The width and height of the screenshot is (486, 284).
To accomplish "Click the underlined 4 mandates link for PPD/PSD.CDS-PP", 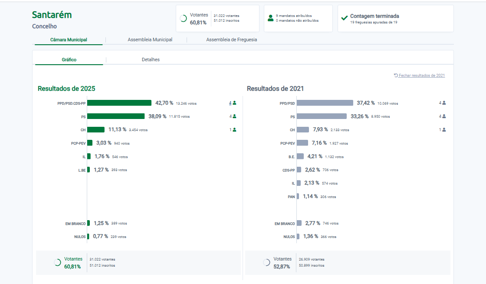I will point(230,103).
